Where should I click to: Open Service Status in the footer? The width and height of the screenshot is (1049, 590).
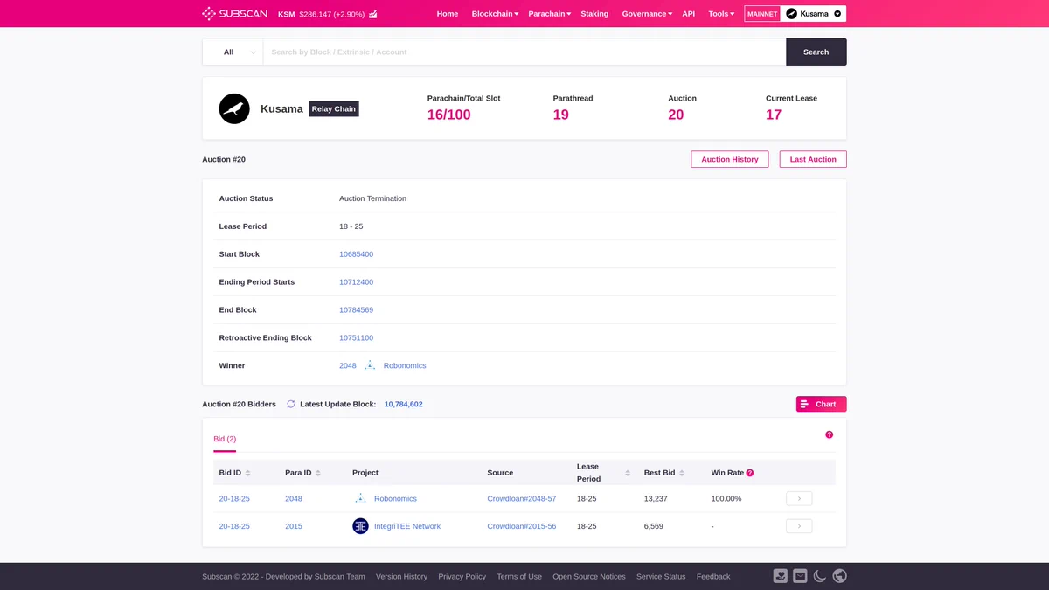coord(661,576)
